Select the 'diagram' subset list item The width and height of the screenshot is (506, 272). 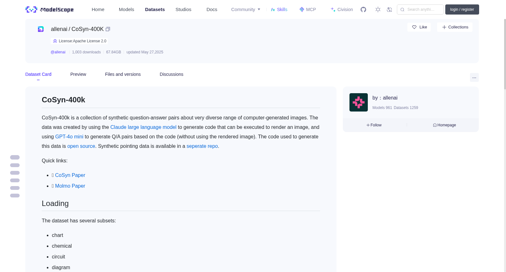pos(61,267)
